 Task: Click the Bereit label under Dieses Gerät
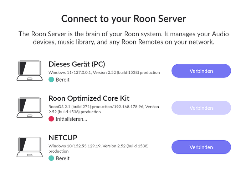pyautogui.click(x=63, y=80)
